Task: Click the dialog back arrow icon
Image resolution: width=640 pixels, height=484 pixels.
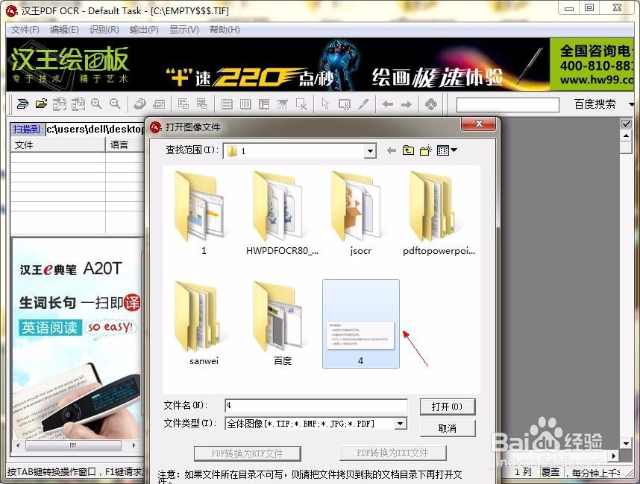Action: point(392,150)
